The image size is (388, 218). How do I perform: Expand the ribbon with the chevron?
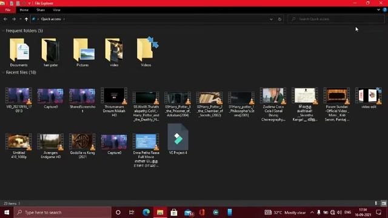(x=378, y=10)
